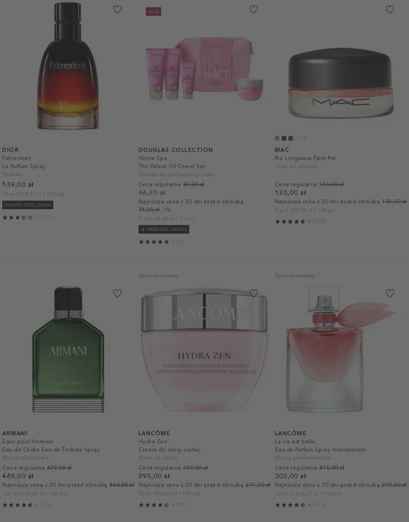View the Hydra Zen cream jar image
Image resolution: width=409 pixels, height=522 pixels.
(x=204, y=349)
